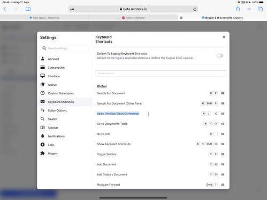Click the 'Add Today's Document' label
This screenshot has width=267, height=200.
coord(112,174)
